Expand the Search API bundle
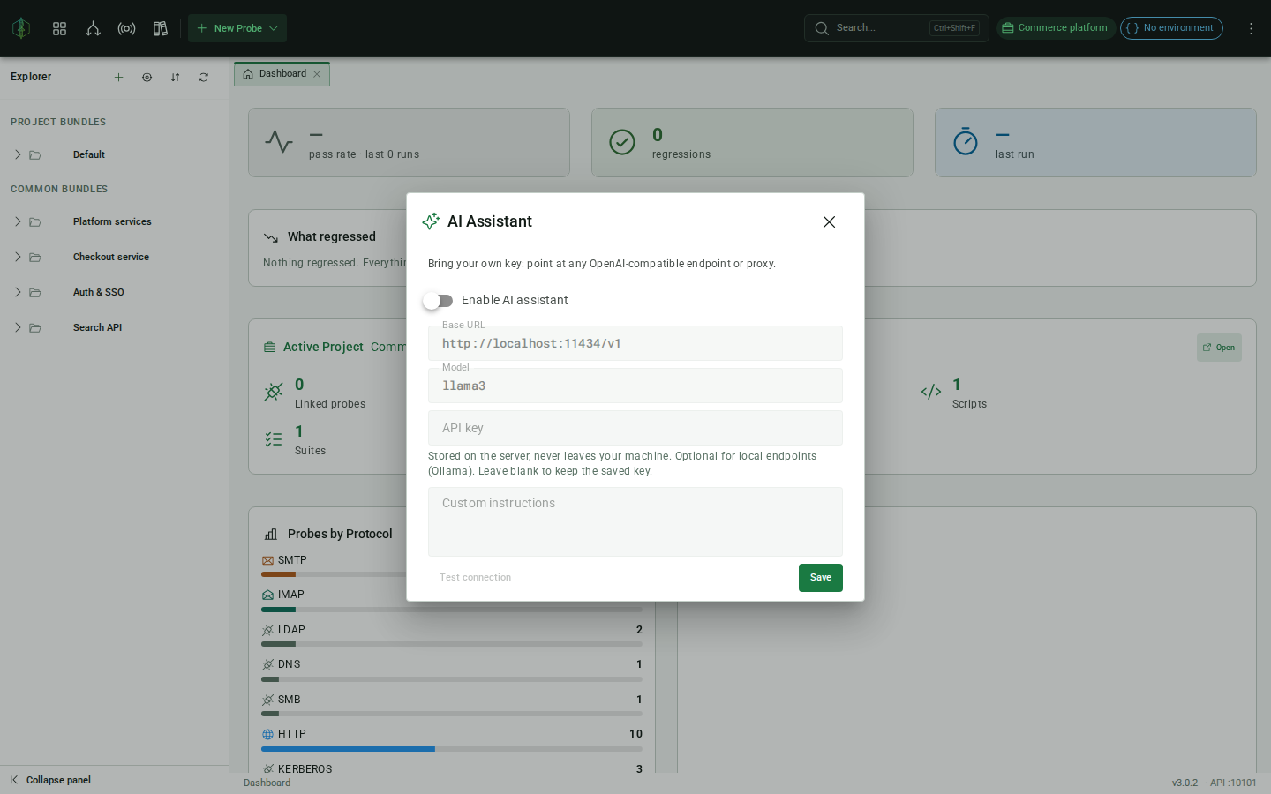This screenshot has height=794, width=1271. [x=18, y=327]
